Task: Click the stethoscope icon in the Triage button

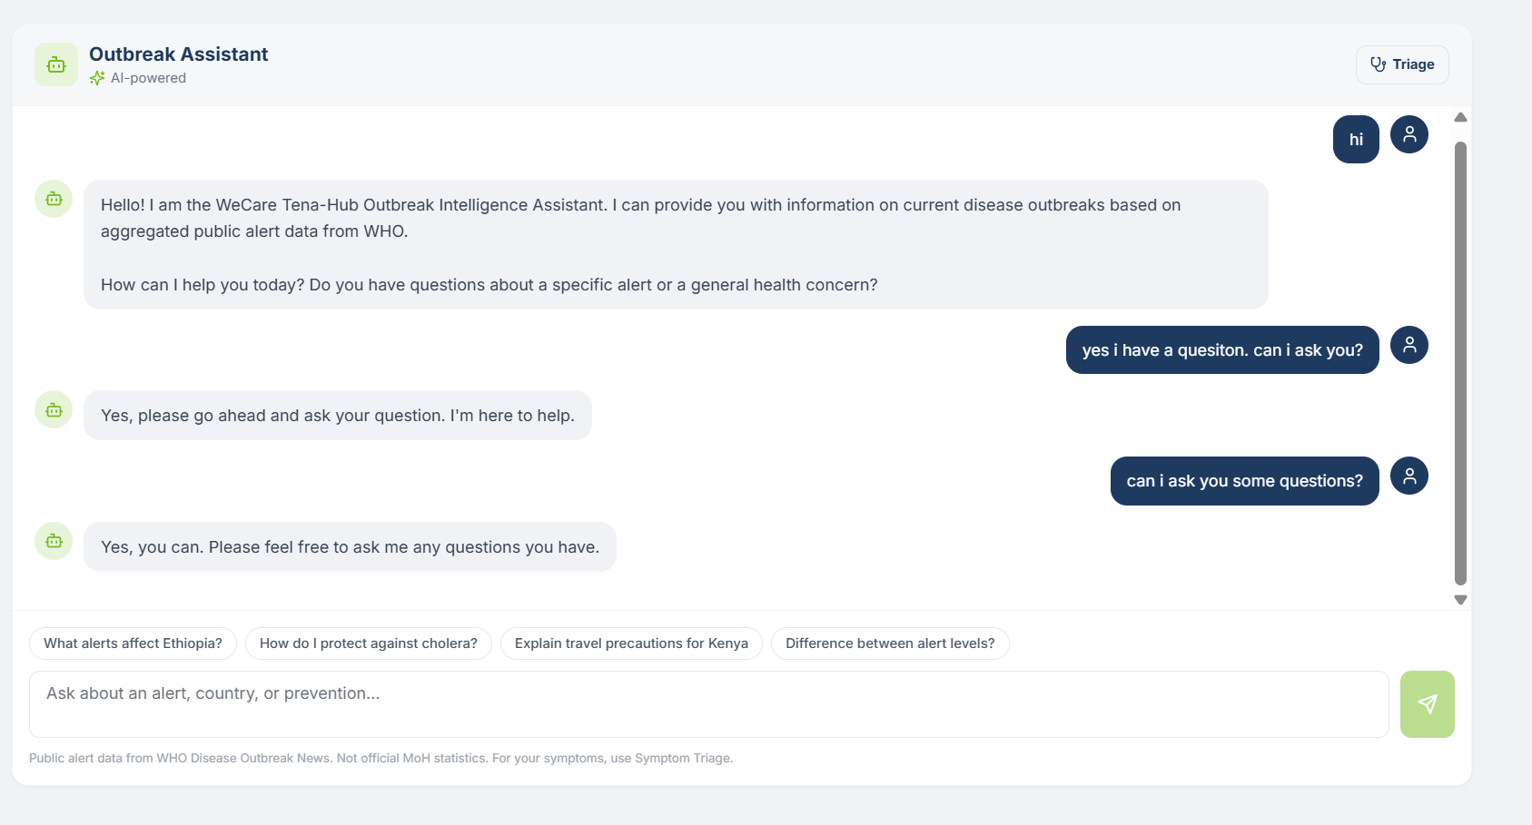Action: tap(1378, 64)
